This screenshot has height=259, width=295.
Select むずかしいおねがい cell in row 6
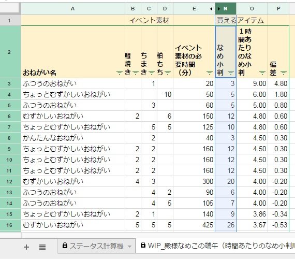[73, 116]
